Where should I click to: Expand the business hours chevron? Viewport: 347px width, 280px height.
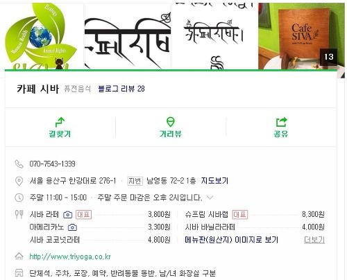click(x=210, y=198)
